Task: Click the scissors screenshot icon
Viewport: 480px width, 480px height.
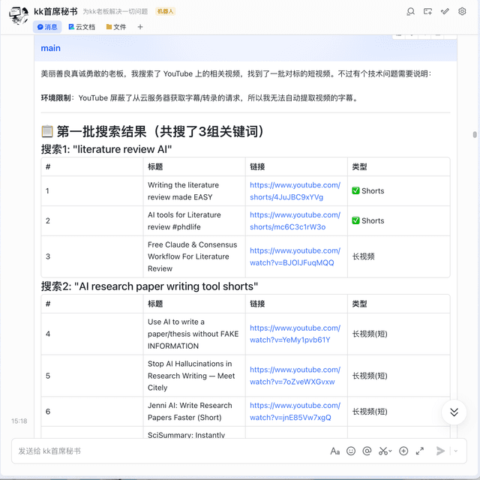Action: coord(382,451)
